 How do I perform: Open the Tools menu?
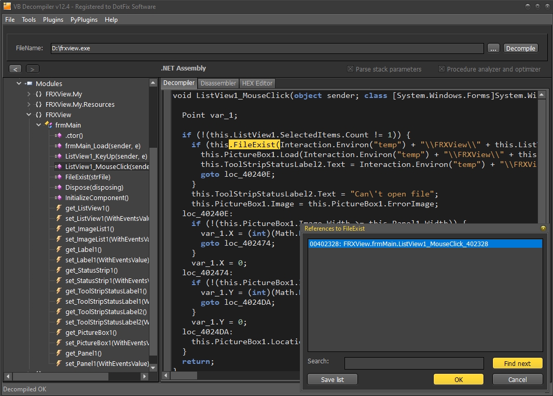tap(29, 20)
